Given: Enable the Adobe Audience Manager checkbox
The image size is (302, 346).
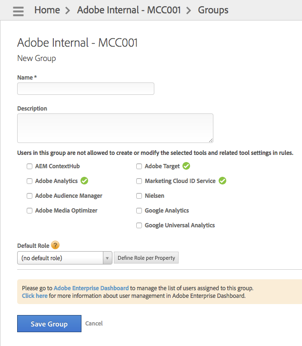Looking at the screenshot, I should click(x=30, y=196).
